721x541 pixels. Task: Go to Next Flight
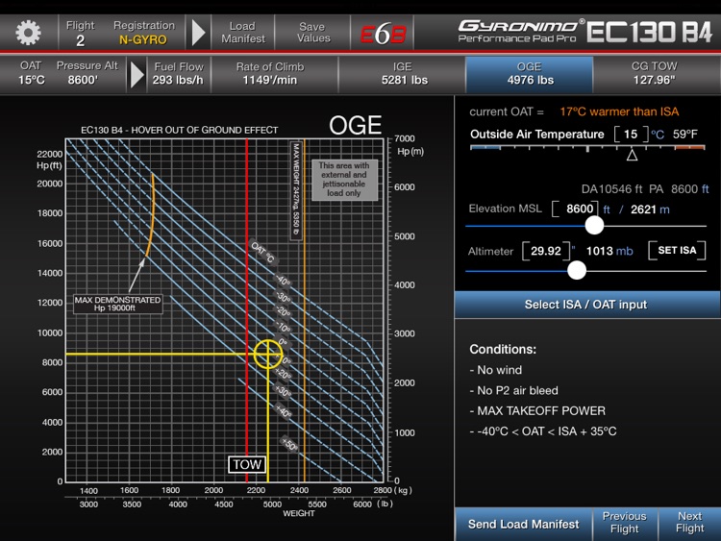[x=689, y=523]
